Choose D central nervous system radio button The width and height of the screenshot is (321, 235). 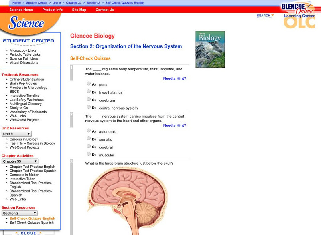(x=89, y=107)
